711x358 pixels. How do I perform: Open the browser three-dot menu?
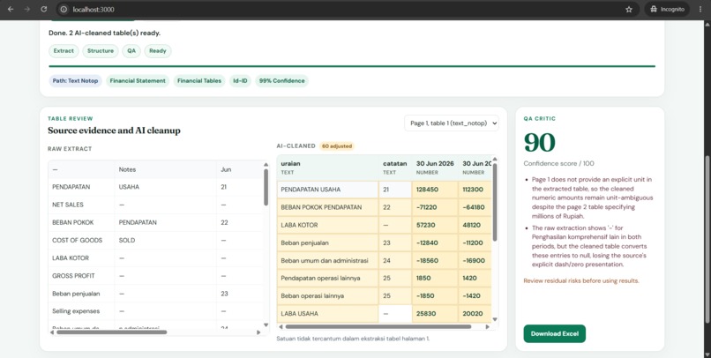[700, 9]
